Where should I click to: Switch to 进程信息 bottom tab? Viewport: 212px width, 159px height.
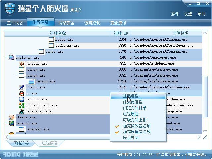(x=50, y=143)
